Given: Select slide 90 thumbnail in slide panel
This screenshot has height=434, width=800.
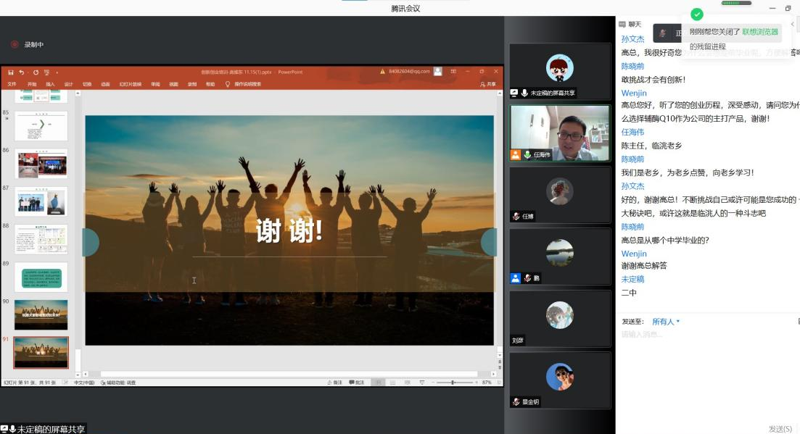Looking at the screenshot, I should point(41,315).
